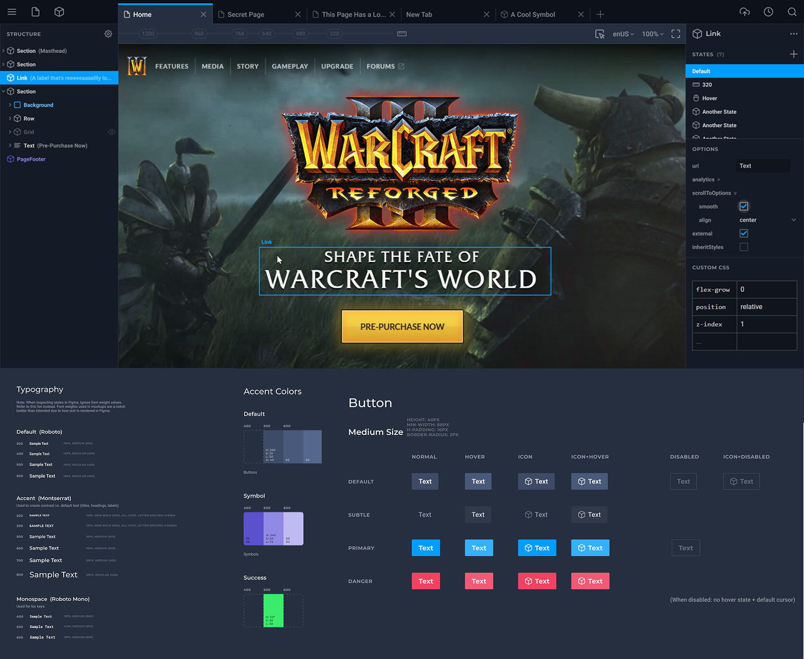
Task: Add a new state with the plus icon
Action: [x=793, y=54]
